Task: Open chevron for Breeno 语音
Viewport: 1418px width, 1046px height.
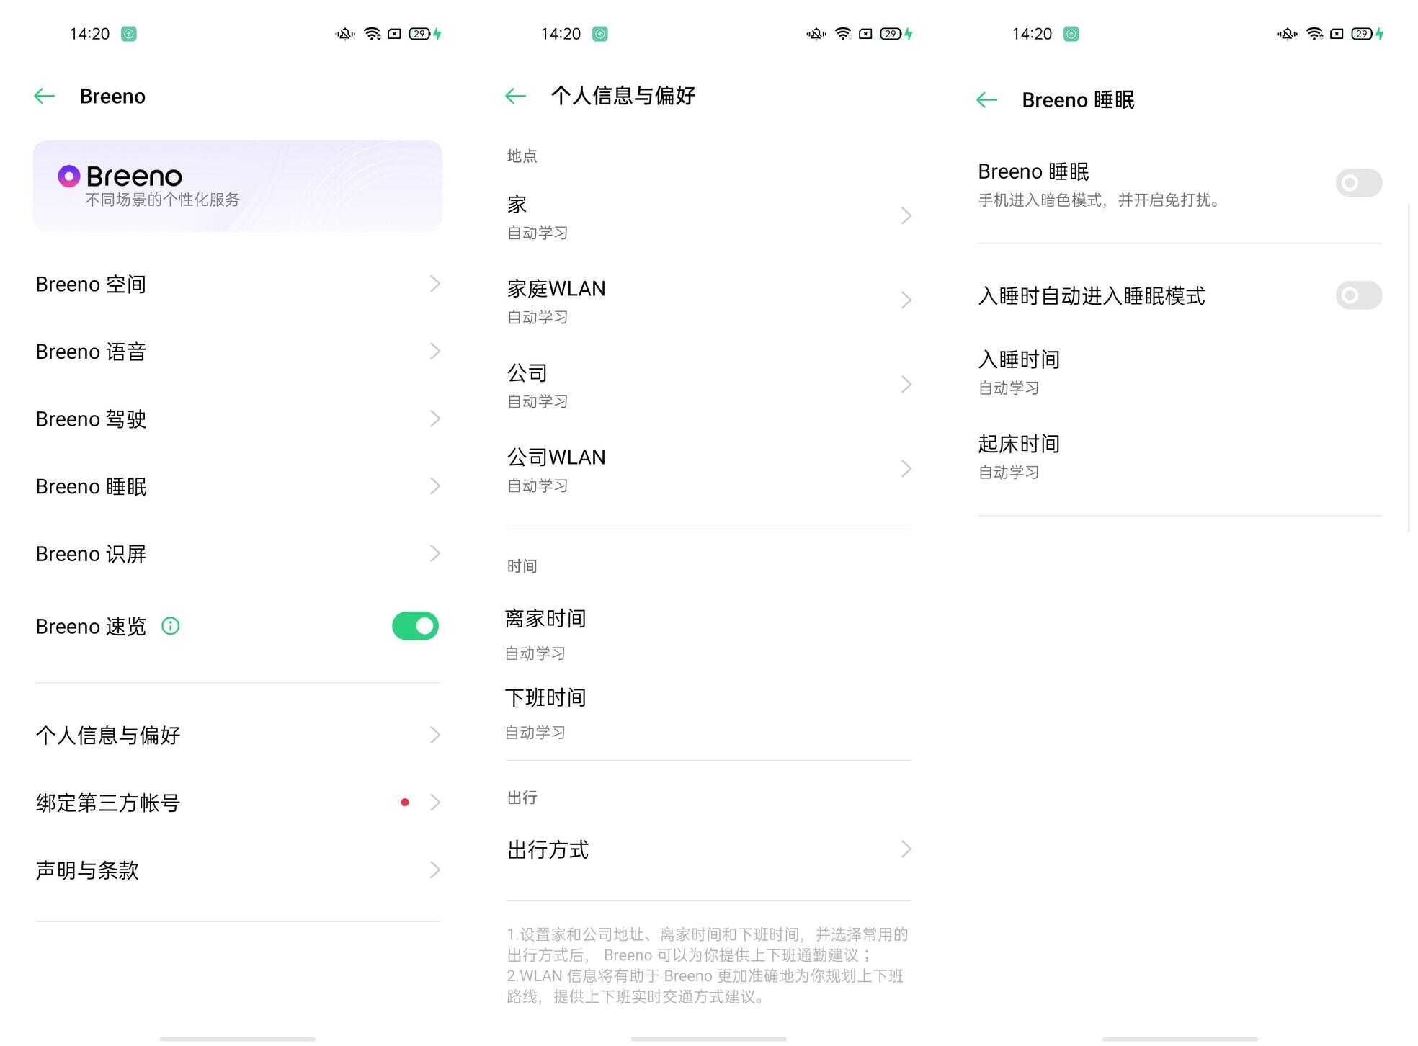Action: (434, 352)
